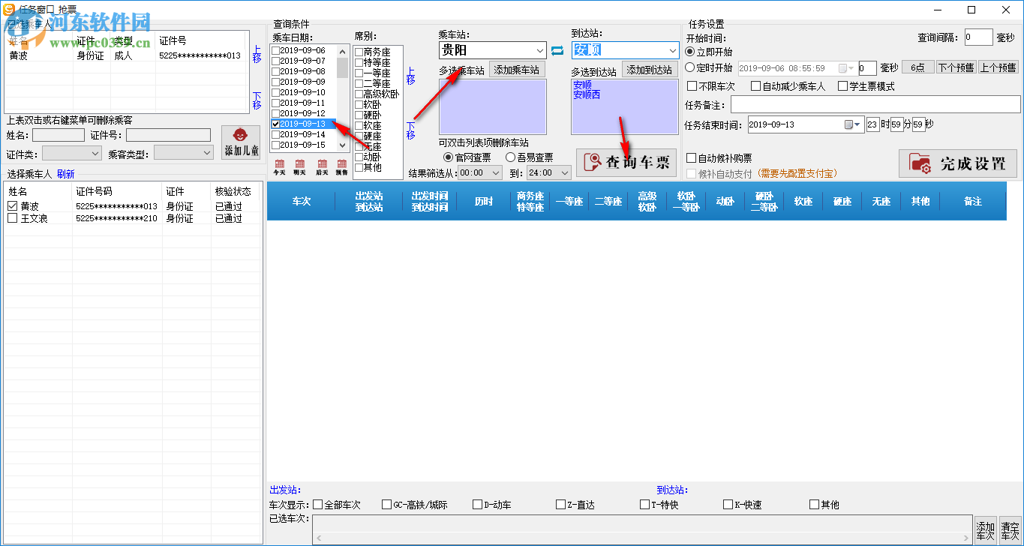Click the 添加车次 icon at bottom right
The image size is (1024, 546).
click(985, 529)
